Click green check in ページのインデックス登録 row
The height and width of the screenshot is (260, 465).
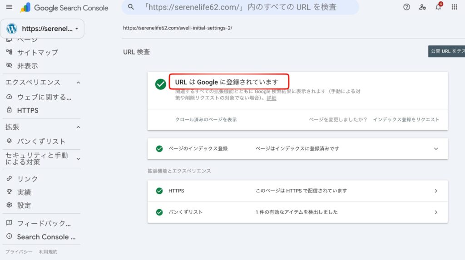pyautogui.click(x=159, y=148)
